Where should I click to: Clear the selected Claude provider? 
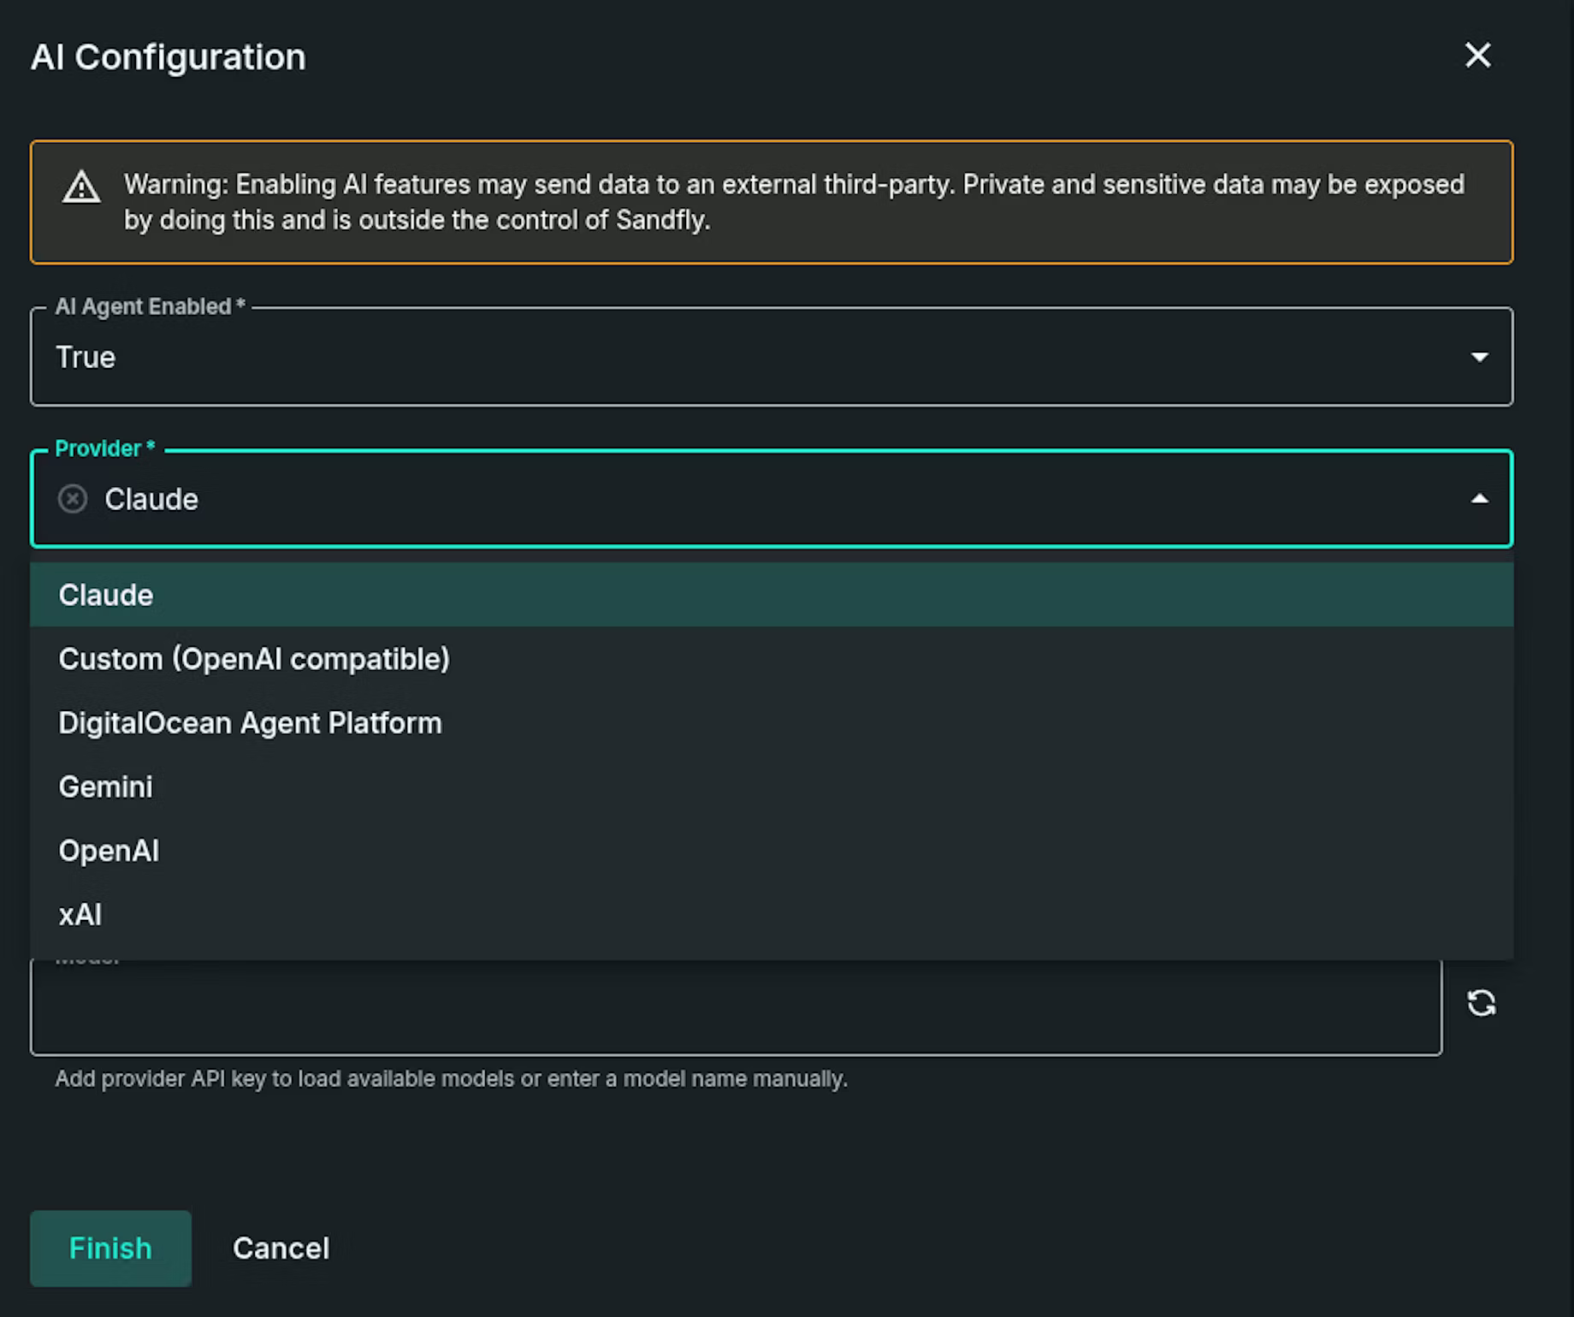pos(73,499)
